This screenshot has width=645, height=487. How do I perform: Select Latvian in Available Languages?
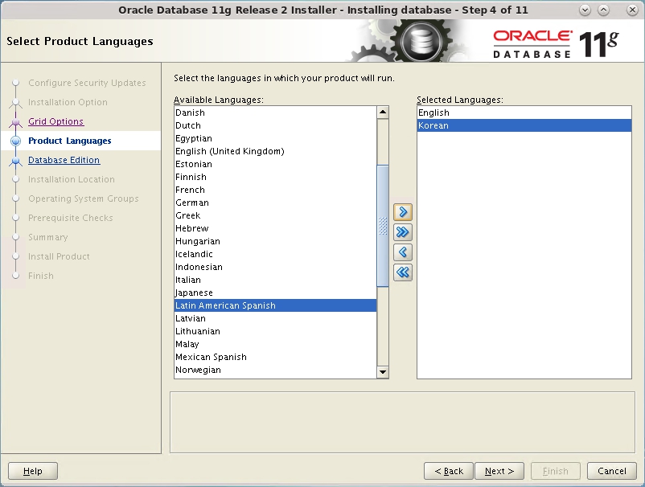coord(275,318)
